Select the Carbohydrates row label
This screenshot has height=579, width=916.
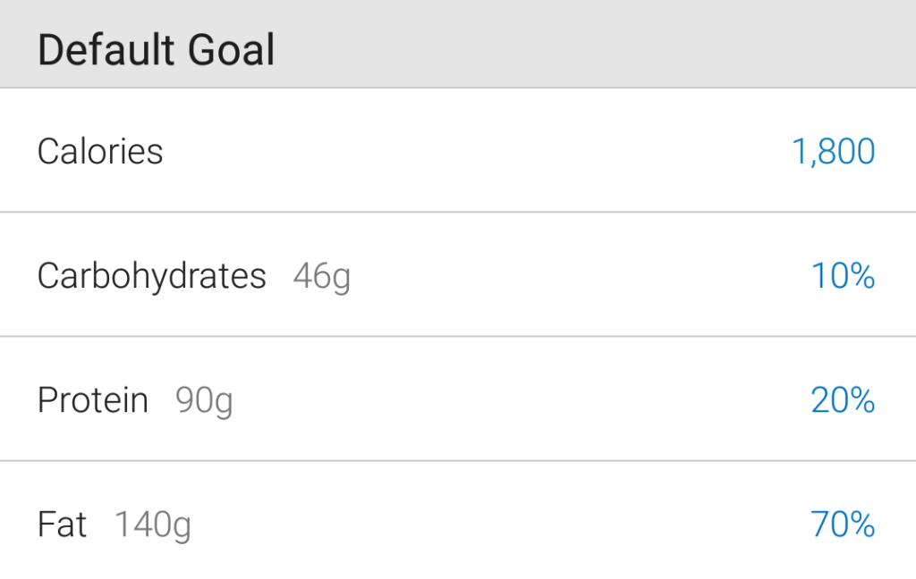pos(152,275)
